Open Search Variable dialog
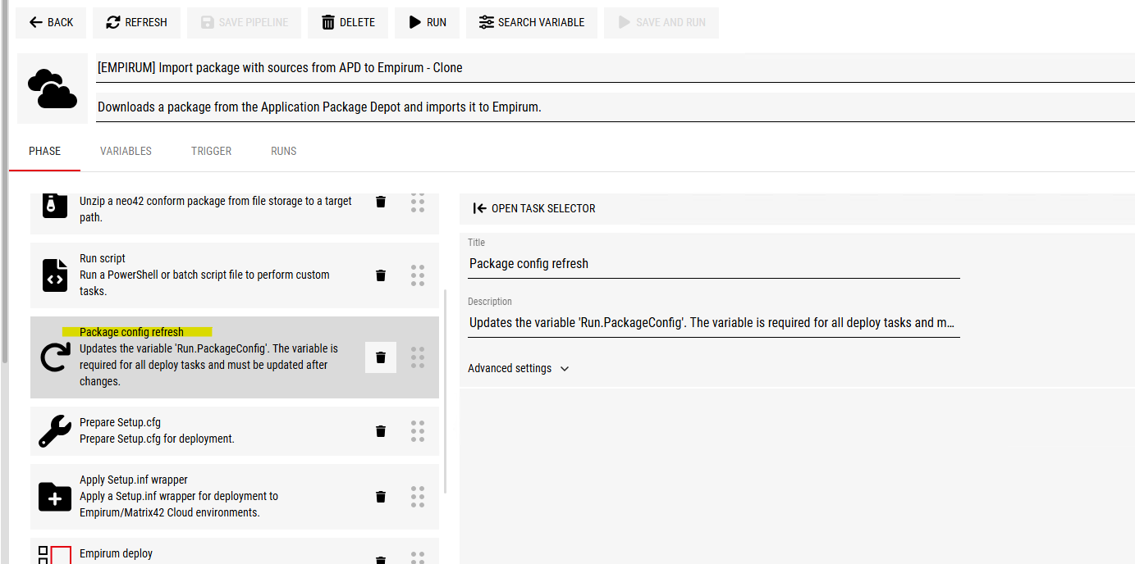Image resolution: width=1135 pixels, height=564 pixels. pos(532,22)
